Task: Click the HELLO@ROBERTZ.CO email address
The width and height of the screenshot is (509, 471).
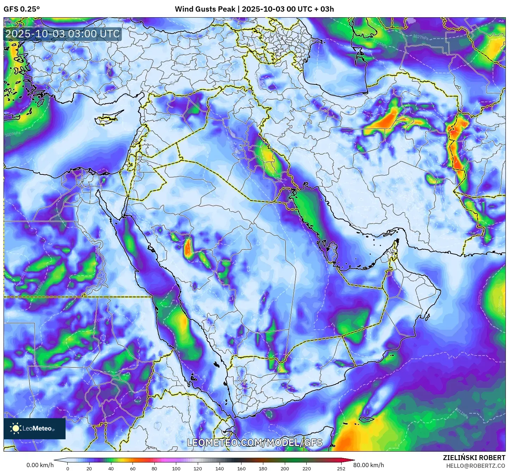Action: click(476, 466)
